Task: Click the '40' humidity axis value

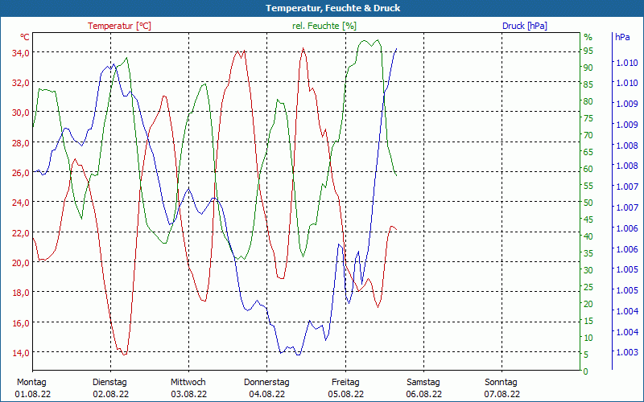Action: click(x=588, y=236)
